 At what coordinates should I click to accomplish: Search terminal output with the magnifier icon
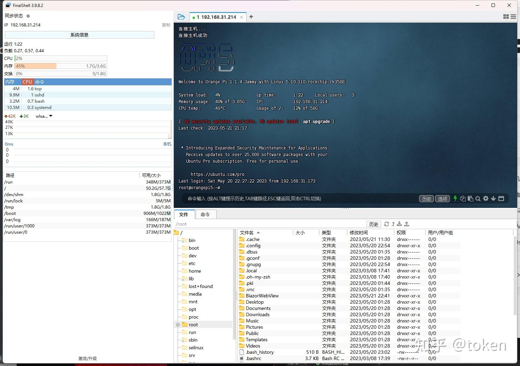pos(478,198)
